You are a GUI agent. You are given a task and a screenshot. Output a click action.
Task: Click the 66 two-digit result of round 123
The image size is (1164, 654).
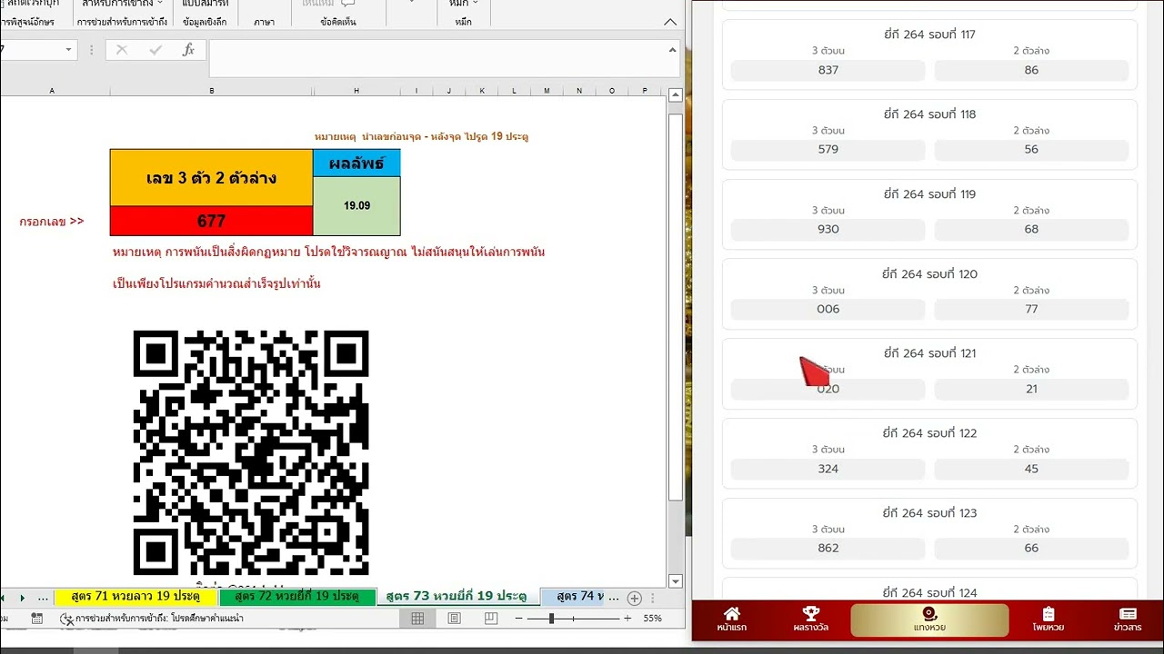(x=1031, y=549)
